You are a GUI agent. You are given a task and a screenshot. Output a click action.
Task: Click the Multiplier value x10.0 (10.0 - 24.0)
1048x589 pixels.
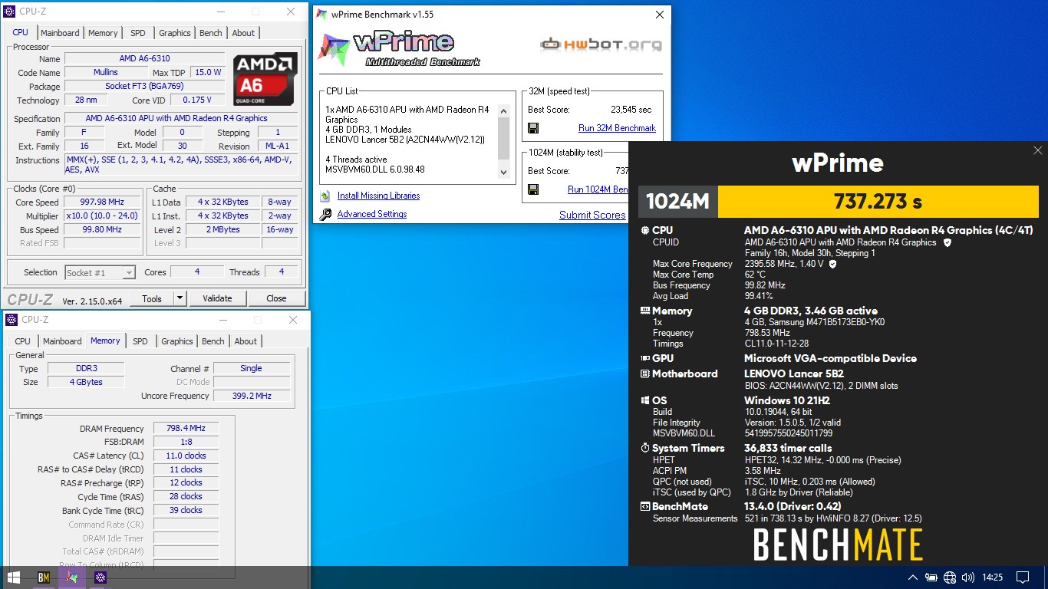[x=101, y=216]
